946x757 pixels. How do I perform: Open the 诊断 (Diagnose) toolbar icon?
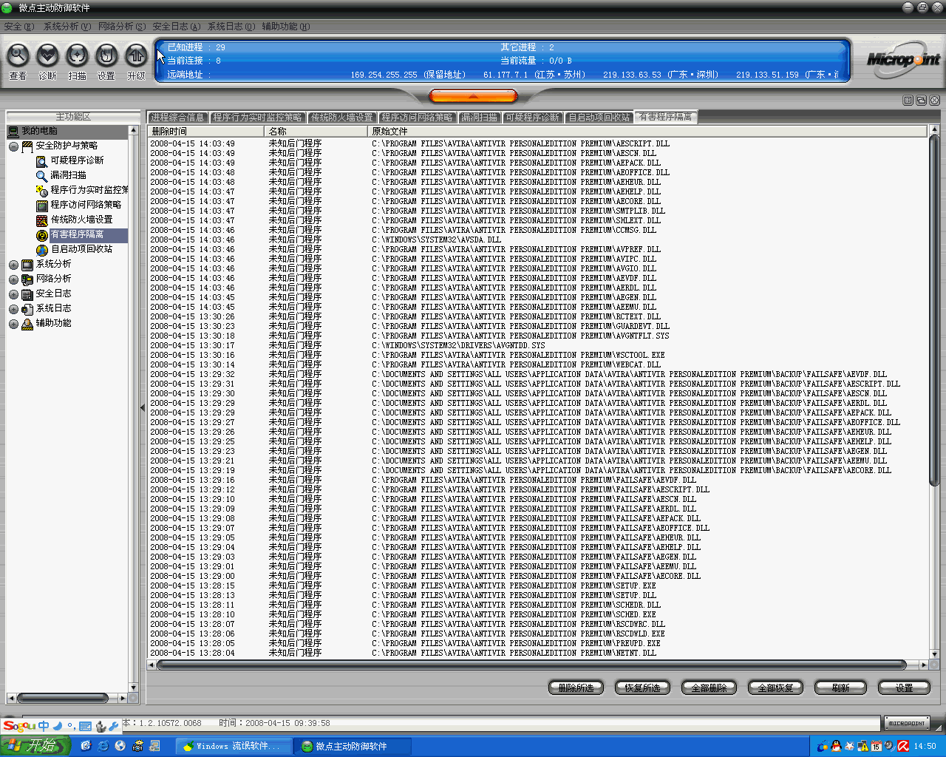[47, 55]
